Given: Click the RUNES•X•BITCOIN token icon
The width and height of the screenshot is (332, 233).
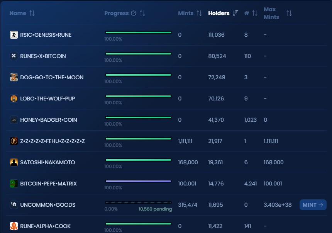Looking at the screenshot, I should coord(14,56).
